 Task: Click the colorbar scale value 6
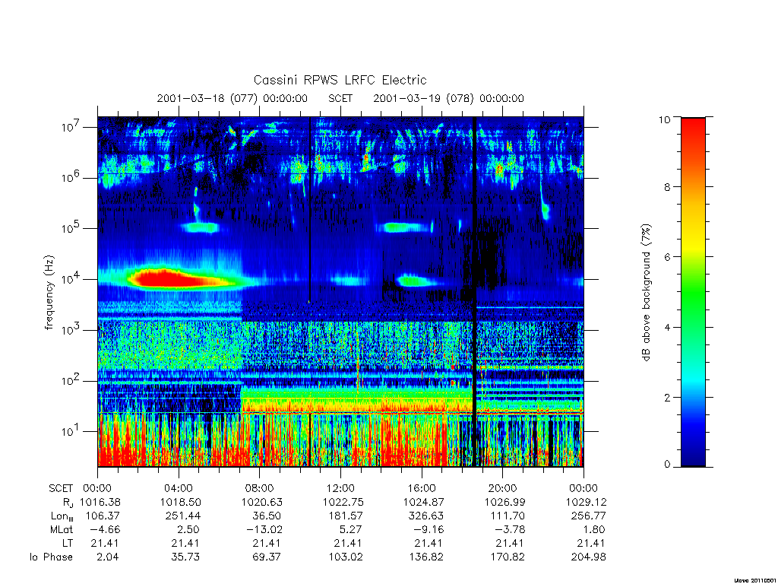(667, 257)
